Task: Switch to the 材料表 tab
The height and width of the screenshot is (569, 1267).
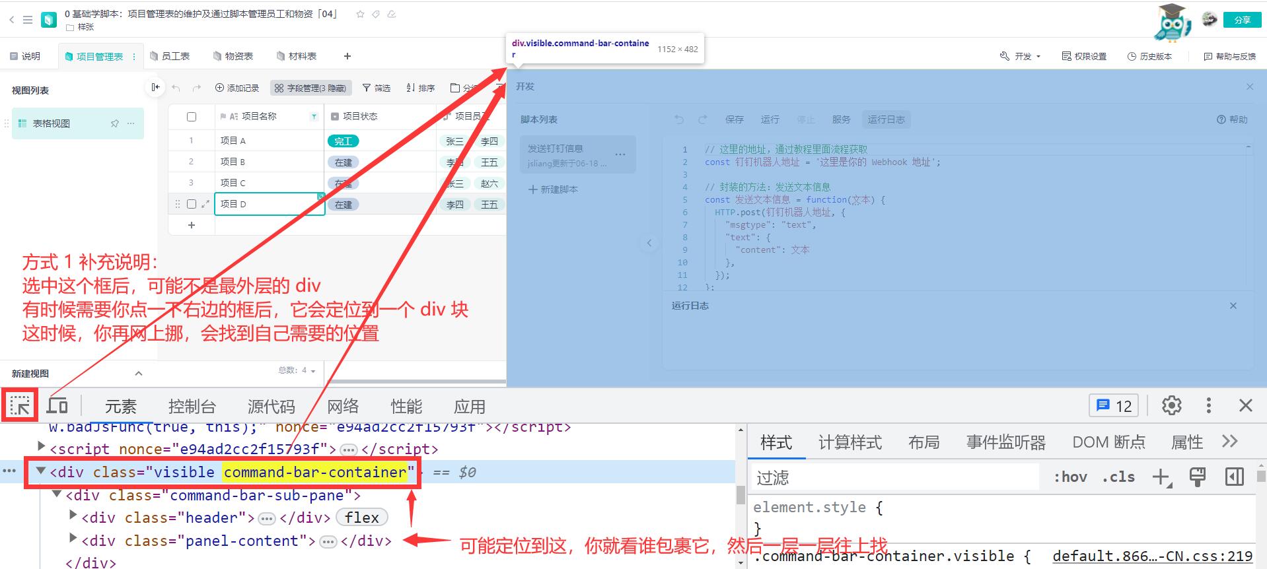Action: 297,56
